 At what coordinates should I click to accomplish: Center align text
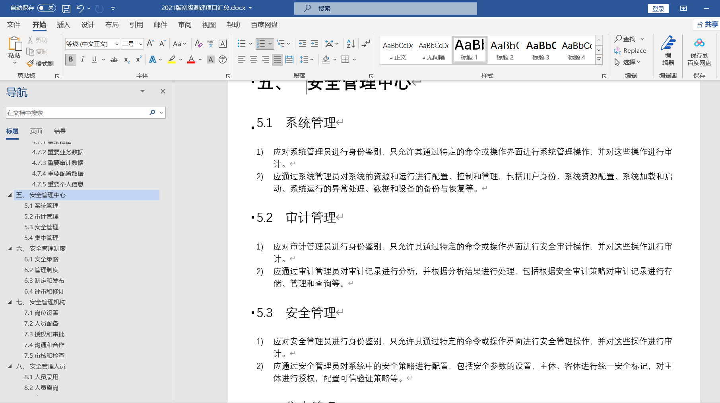[x=253, y=59]
